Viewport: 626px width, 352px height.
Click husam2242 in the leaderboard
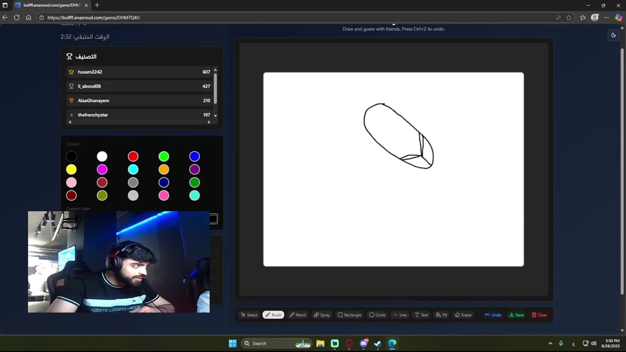coord(139,72)
